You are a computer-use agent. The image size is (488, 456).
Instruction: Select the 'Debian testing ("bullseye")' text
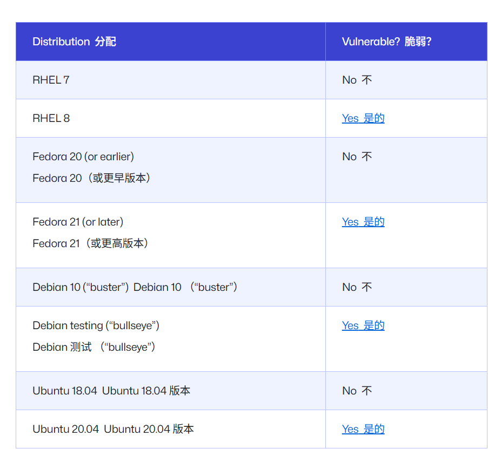coord(96,325)
